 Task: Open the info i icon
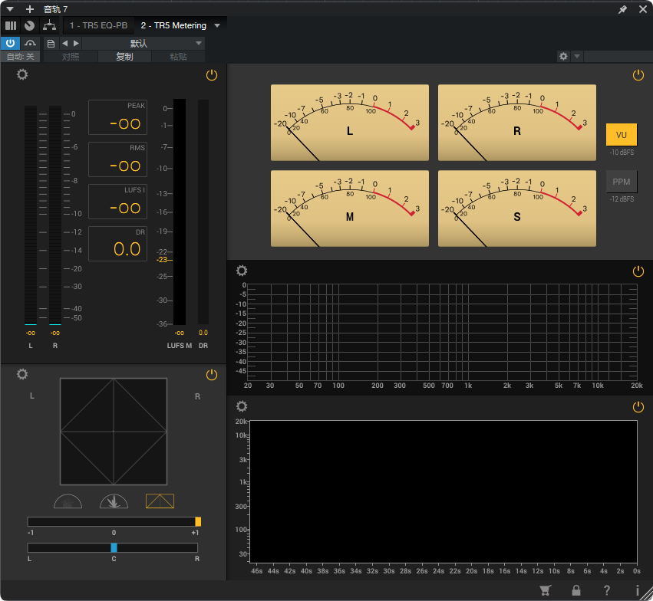pos(637,590)
